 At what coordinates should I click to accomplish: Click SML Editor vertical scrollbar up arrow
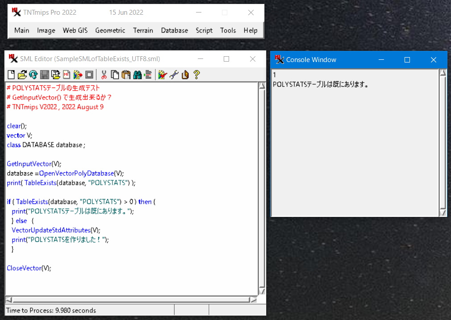pos(262,86)
